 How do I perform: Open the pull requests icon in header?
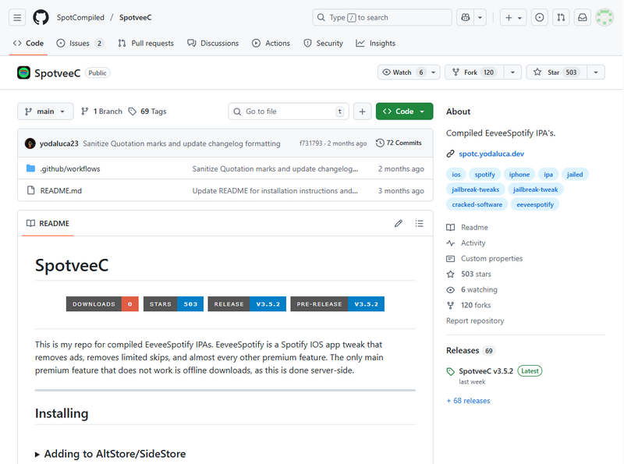561,17
